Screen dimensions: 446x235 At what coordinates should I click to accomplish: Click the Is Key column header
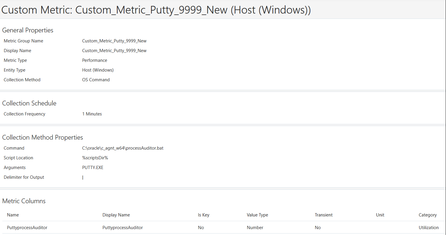[204, 215]
